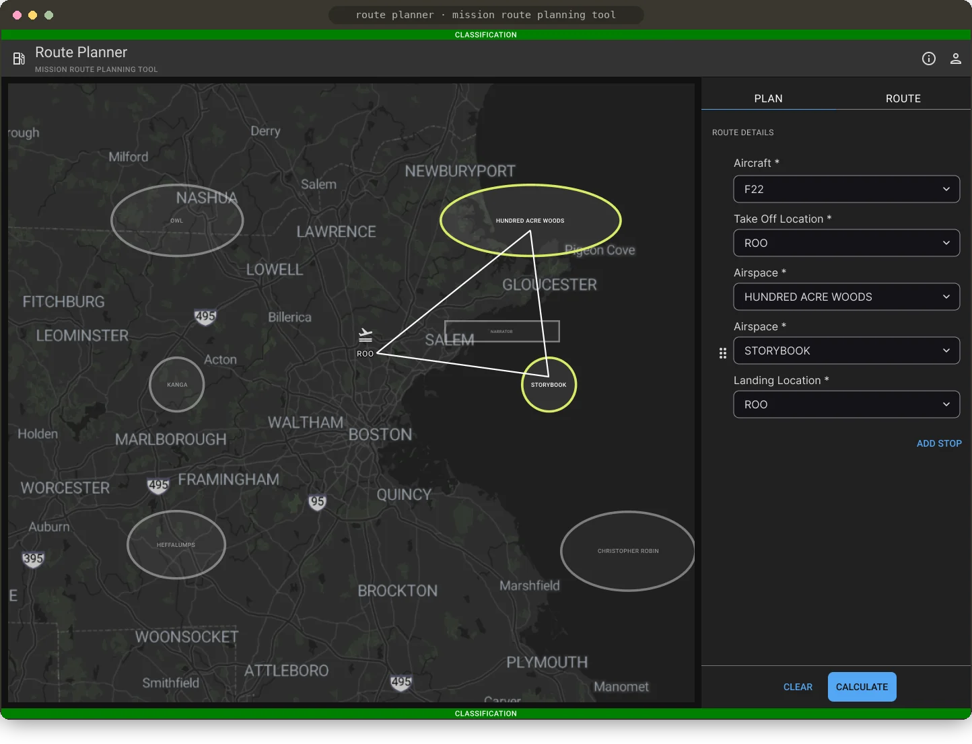
Task: Switch to the PLAN tab
Action: (769, 98)
